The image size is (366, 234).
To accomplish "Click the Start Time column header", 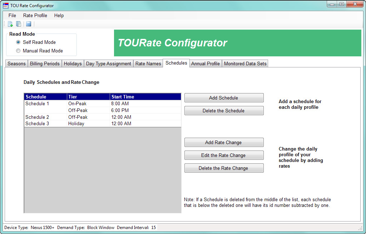I will coord(145,97).
